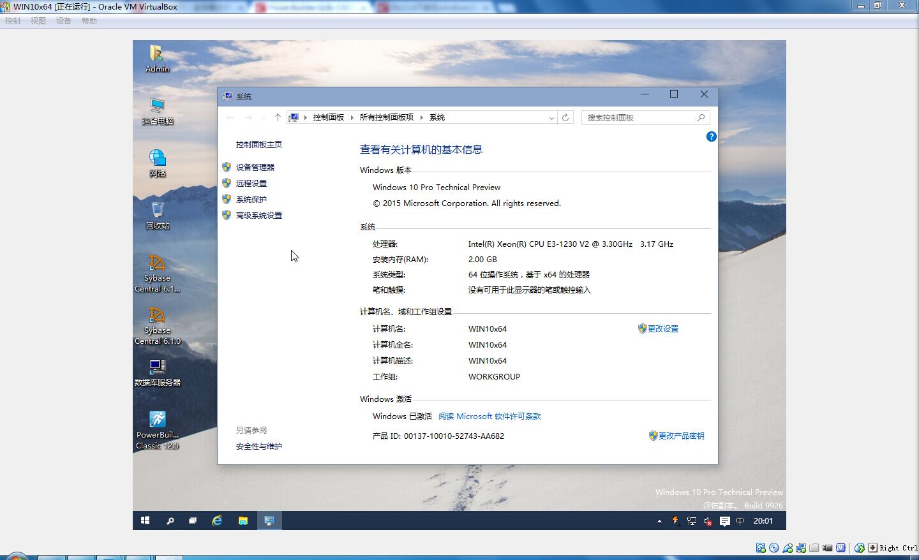Launch Sybase Central 6.1.0 desktop shortcut
The image size is (919, 560).
(157, 326)
